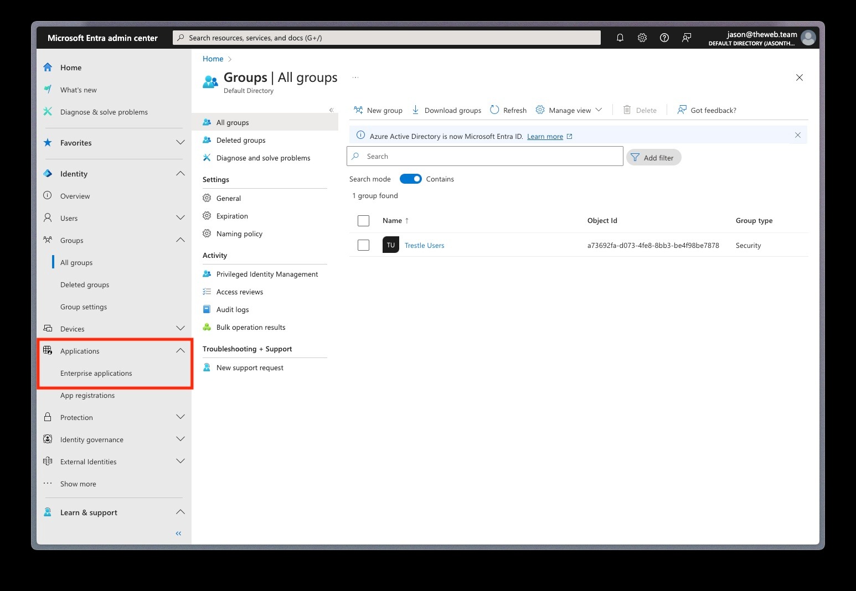Click Show more in sidebar
The image size is (856, 591).
(x=78, y=484)
